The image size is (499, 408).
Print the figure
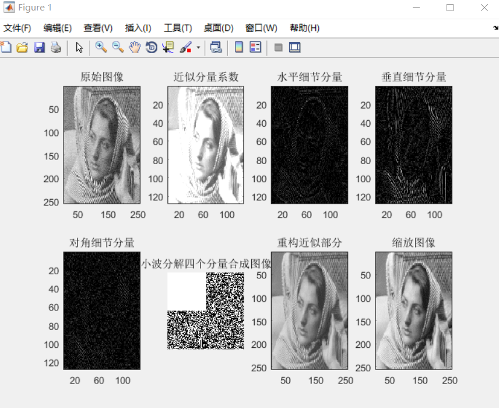coord(55,48)
